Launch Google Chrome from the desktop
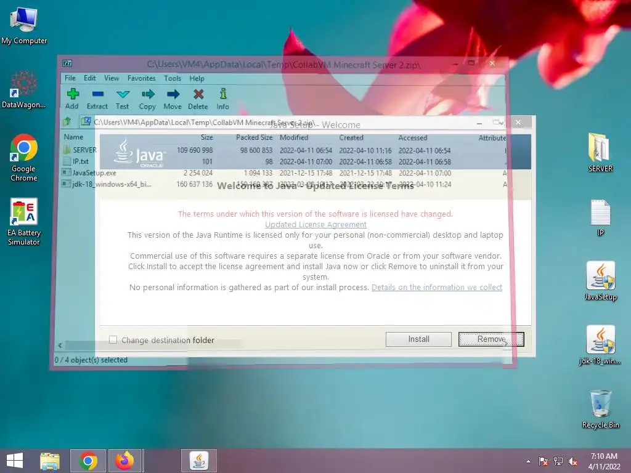Viewport: 631px width, 473px height. (x=24, y=158)
